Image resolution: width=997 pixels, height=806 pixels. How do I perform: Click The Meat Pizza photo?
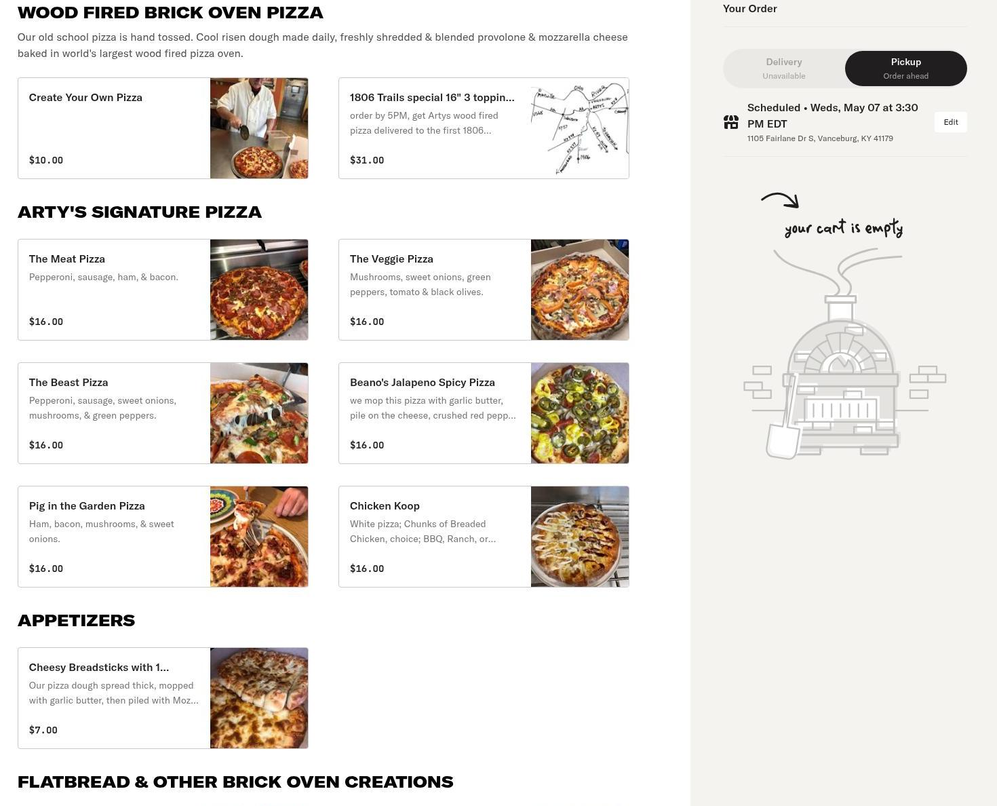[x=259, y=290]
